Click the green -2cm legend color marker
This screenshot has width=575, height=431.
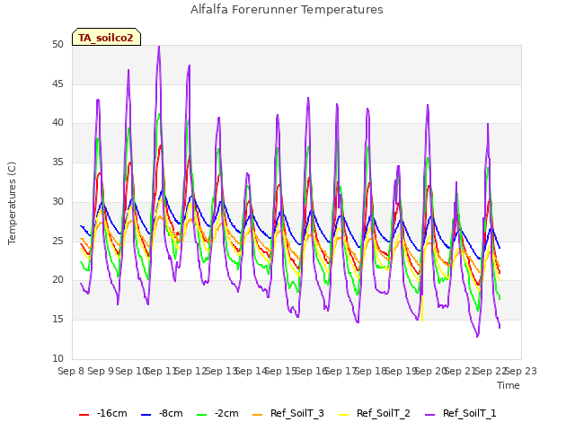[201, 415]
